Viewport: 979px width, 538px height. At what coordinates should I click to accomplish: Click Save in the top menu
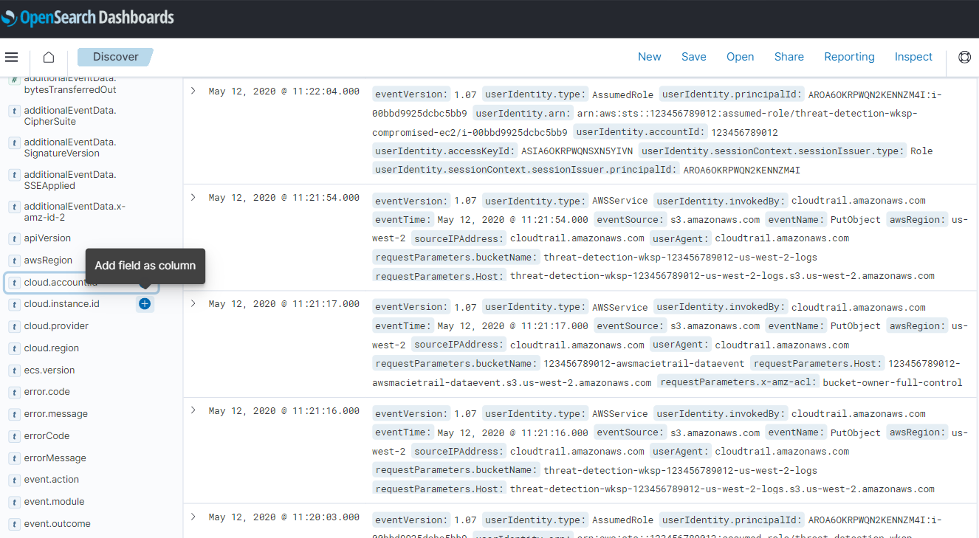click(x=693, y=57)
